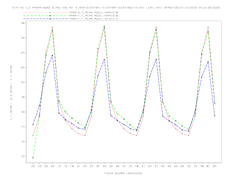234x181 pixels.
Task: Click the green dashed legend line sample
Action: [46, 16]
